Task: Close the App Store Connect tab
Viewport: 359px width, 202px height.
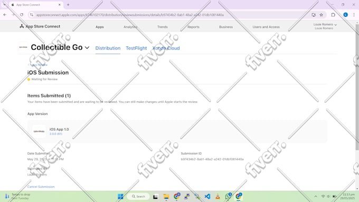Action: [60, 5]
